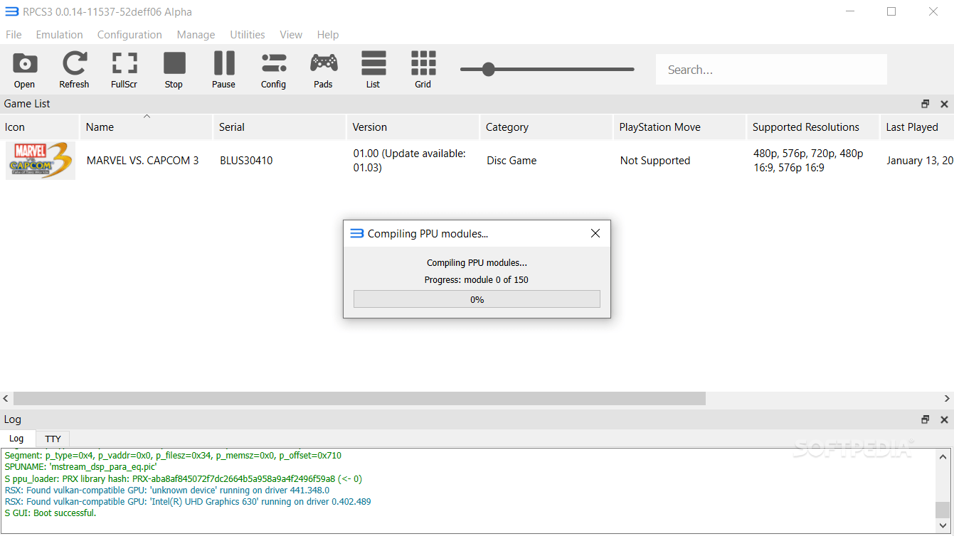Screen dimensions: 954x536
Task: Open the Pads controller settings
Action: pos(323,70)
